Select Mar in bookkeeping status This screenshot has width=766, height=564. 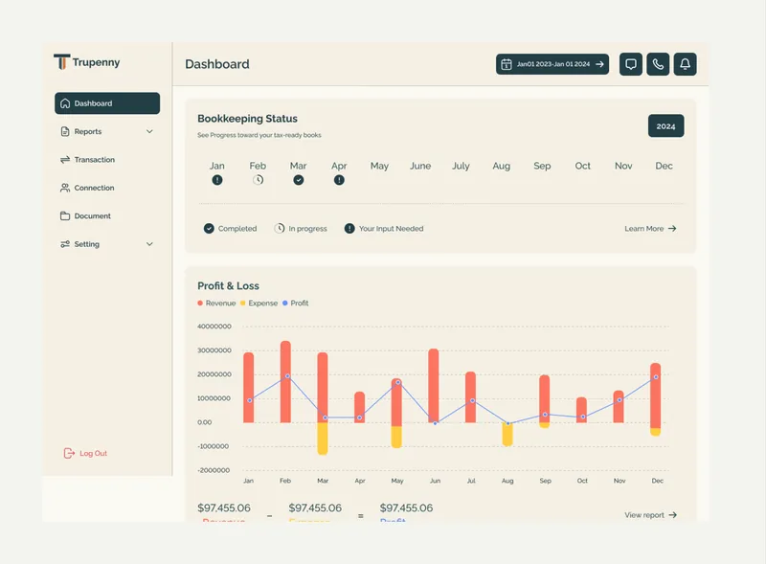[x=298, y=166]
